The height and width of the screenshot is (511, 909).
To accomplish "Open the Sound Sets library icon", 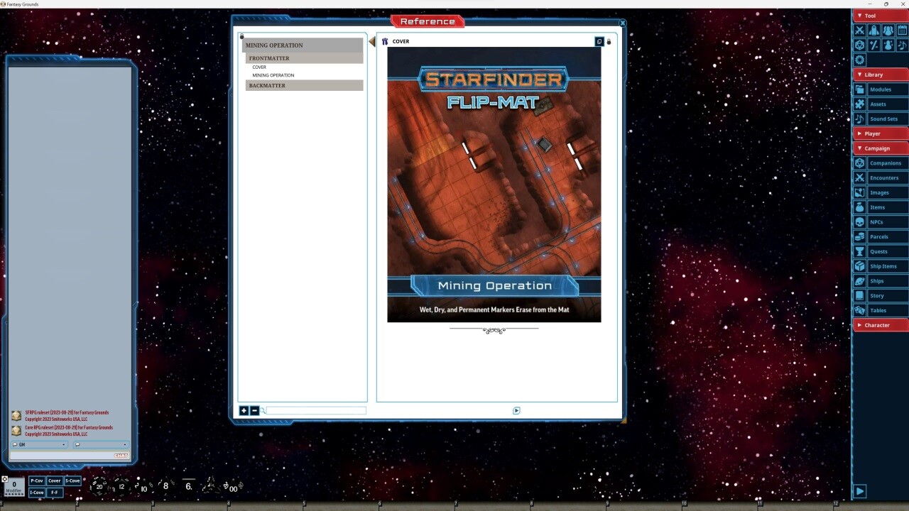I will tap(859, 119).
